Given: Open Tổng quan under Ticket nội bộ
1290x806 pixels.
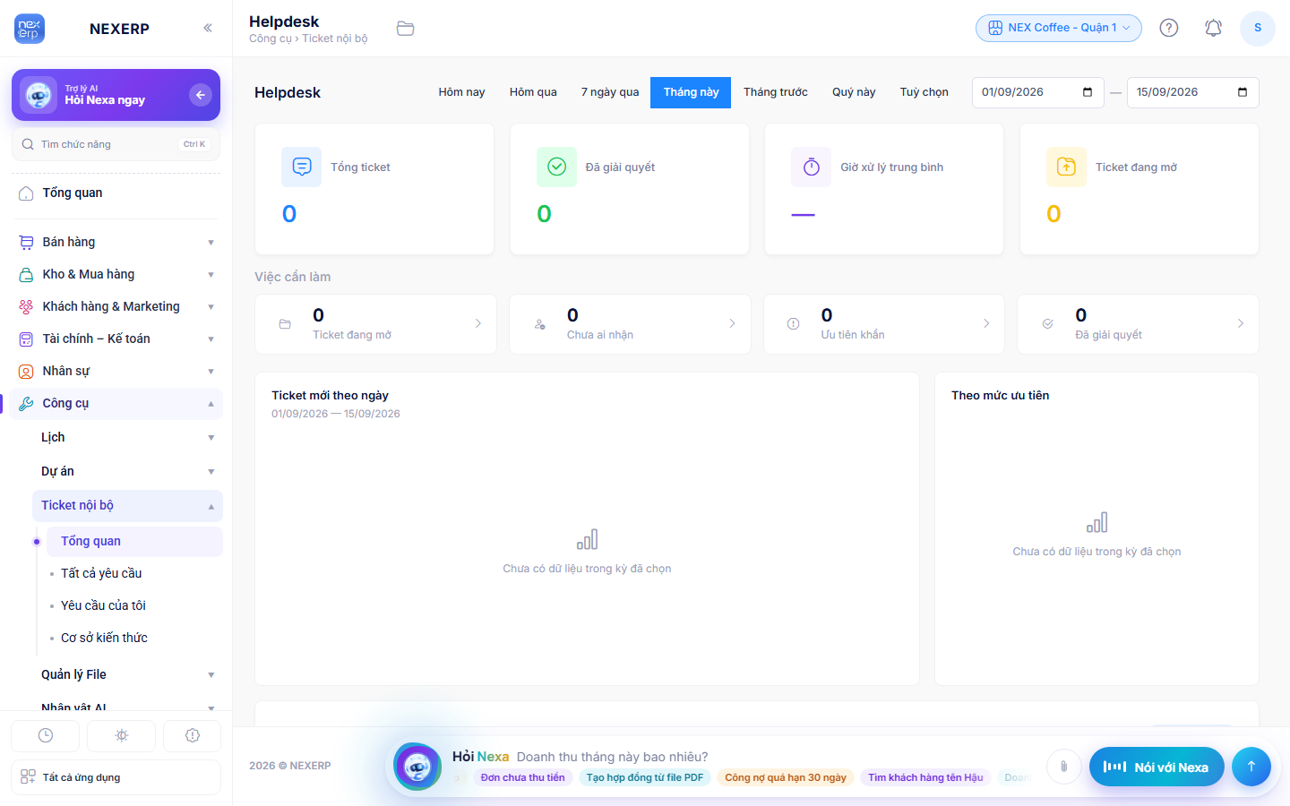Looking at the screenshot, I should (134, 541).
